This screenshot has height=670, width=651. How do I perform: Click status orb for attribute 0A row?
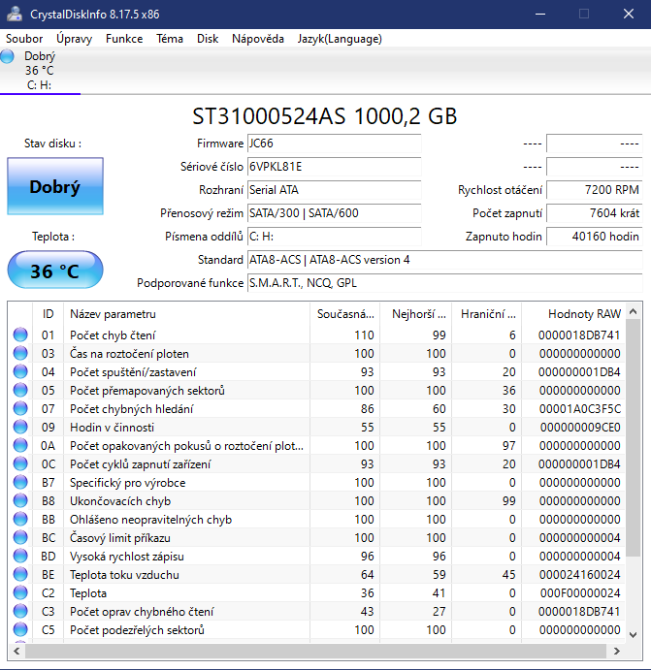coord(20,445)
